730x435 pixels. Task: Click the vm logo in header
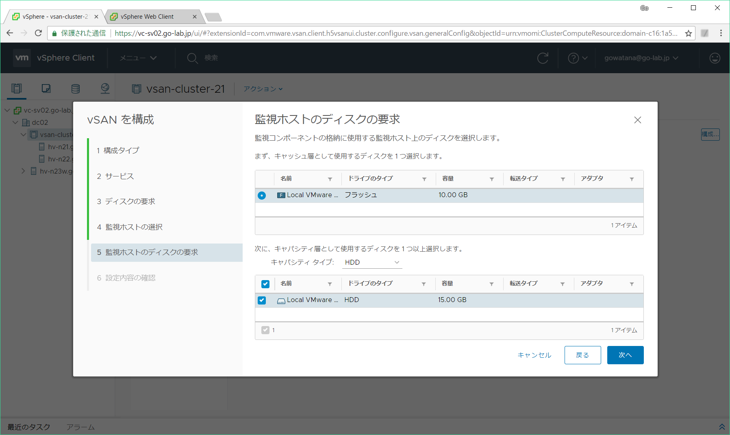[x=22, y=58]
